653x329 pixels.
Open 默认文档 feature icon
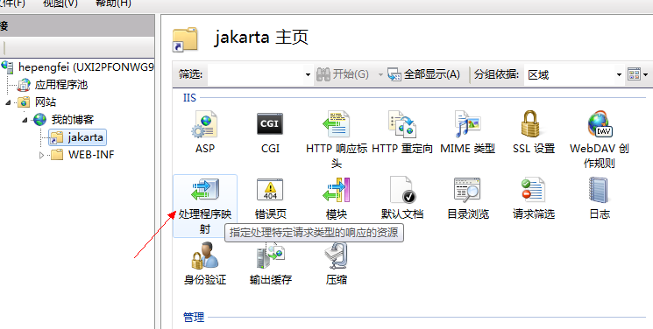pos(401,190)
